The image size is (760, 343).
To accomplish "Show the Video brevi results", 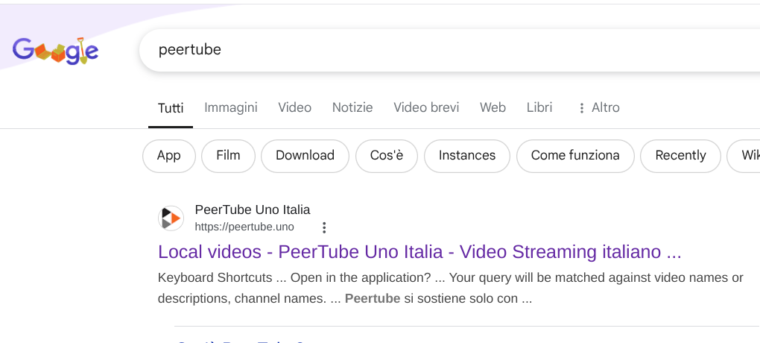I will [426, 107].
